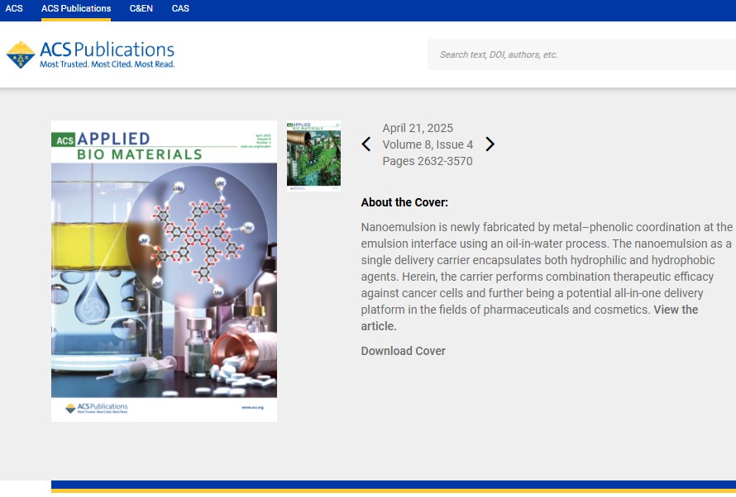This screenshot has width=736, height=497.
Task: Select the issue date April 21, 2025
Action: [x=418, y=128]
